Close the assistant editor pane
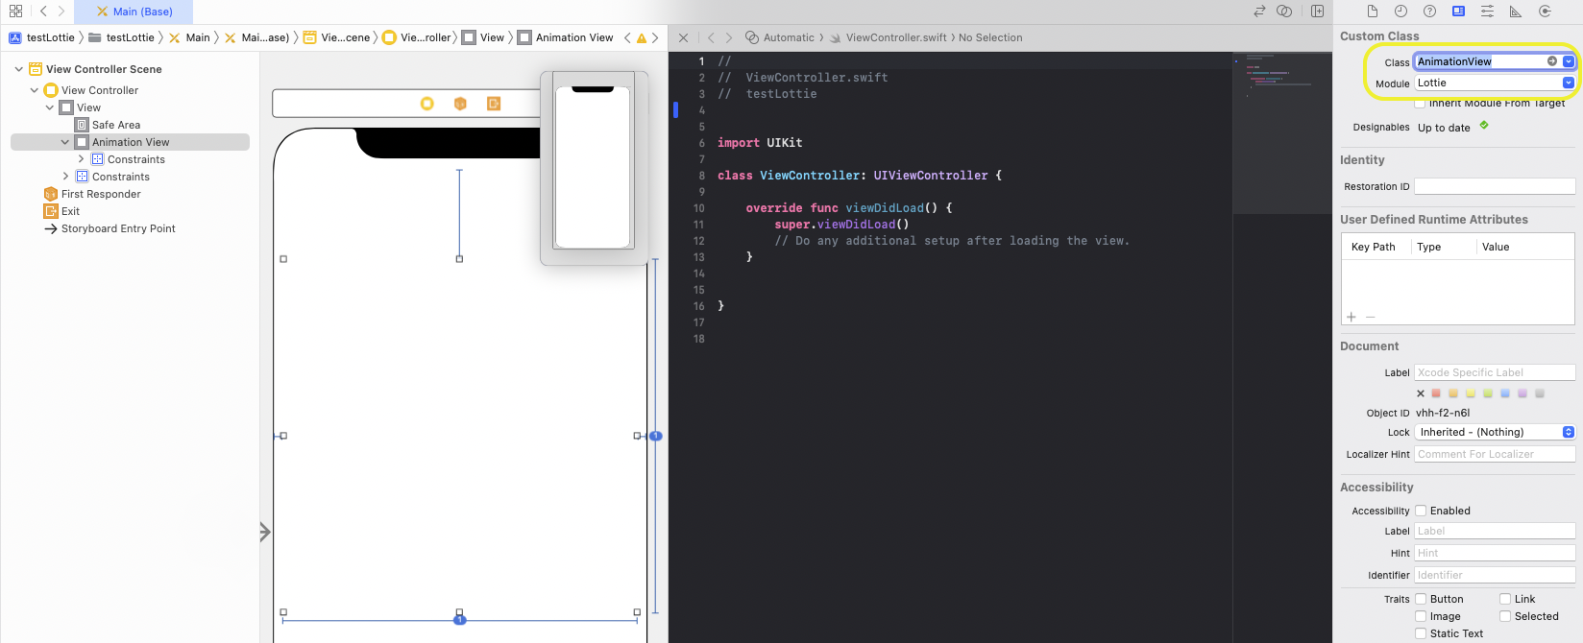The height and width of the screenshot is (643, 1583). pos(683,37)
